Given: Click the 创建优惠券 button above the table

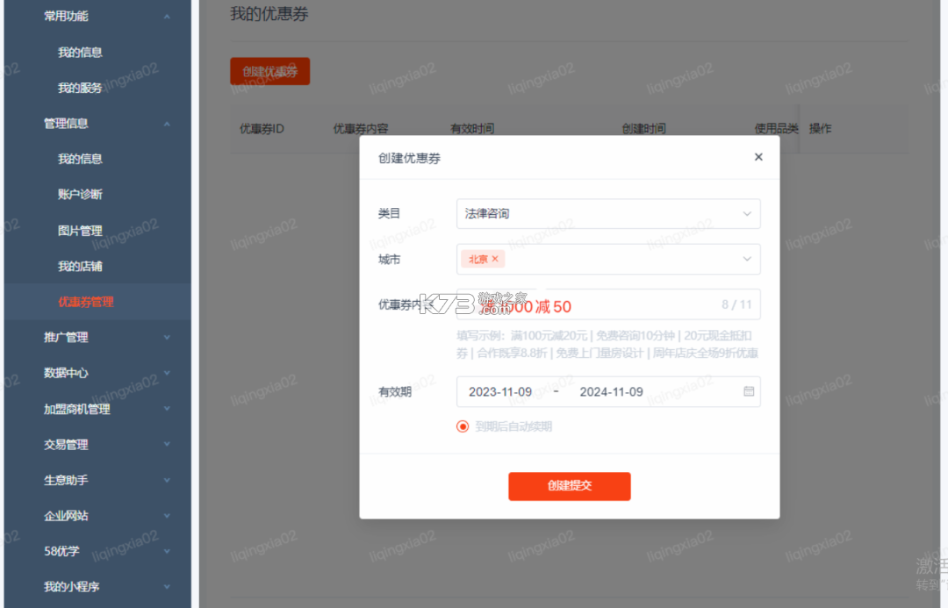Looking at the screenshot, I should (x=269, y=71).
